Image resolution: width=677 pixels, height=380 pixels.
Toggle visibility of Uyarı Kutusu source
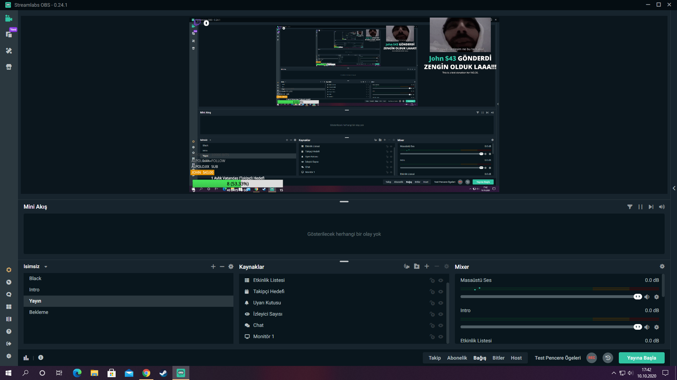tap(440, 303)
